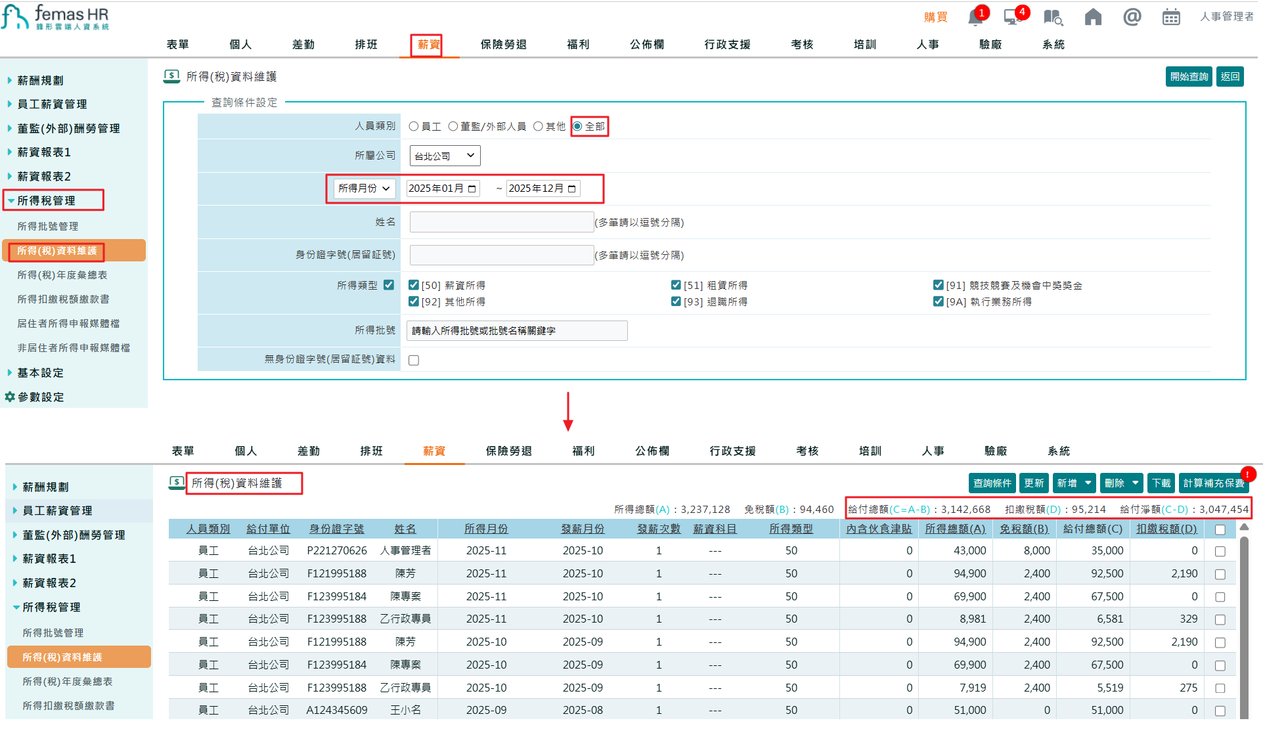Open webmail via the @ icon
The image size is (1263, 729).
[x=1132, y=17]
